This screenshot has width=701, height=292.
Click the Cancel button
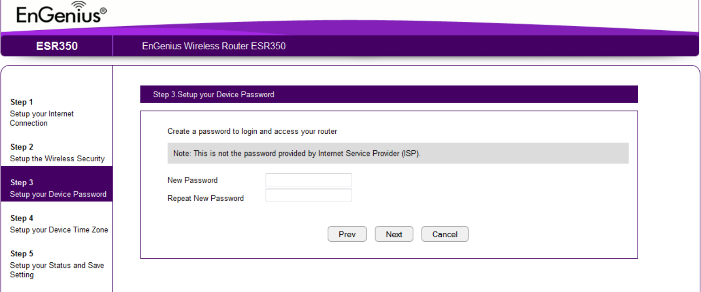[445, 234]
